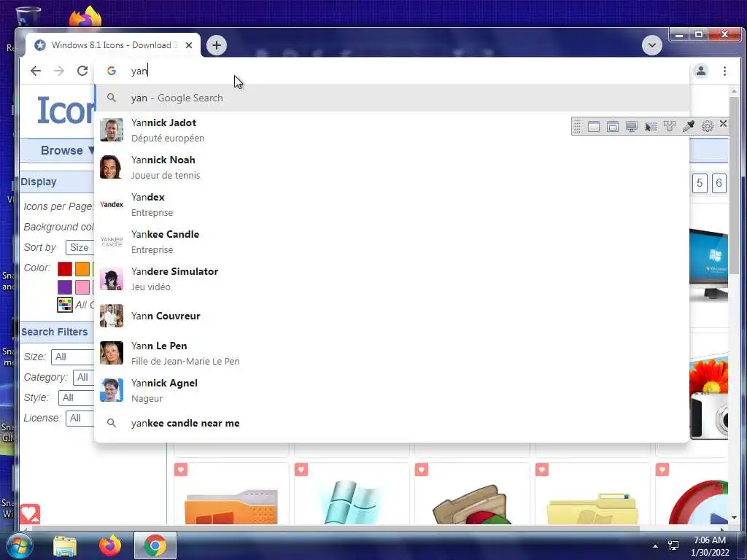Reload the page with the refresh icon

point(82,71)
